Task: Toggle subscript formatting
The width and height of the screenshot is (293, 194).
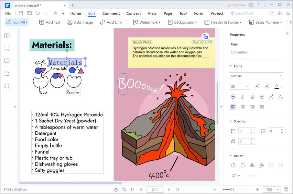Action: [x=281, y=97]
